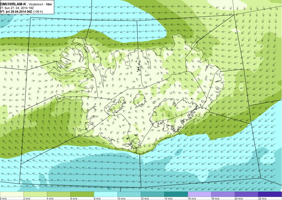
Task: Select the turquoise 10–12 m/s legend swatch
Action: (x=129, y=194)
